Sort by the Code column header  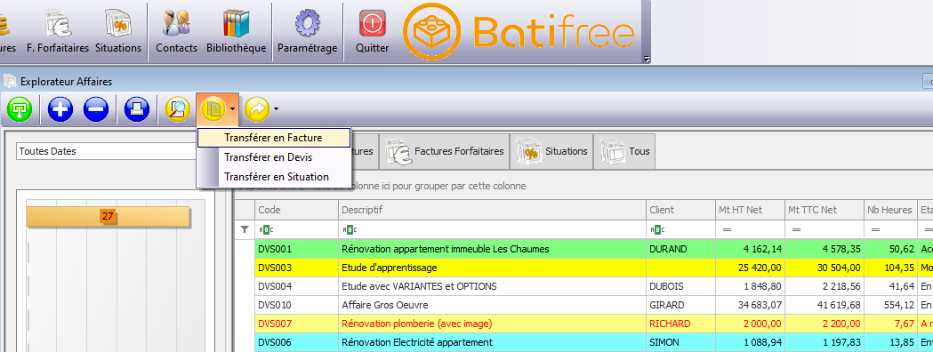tap(297, 210)
